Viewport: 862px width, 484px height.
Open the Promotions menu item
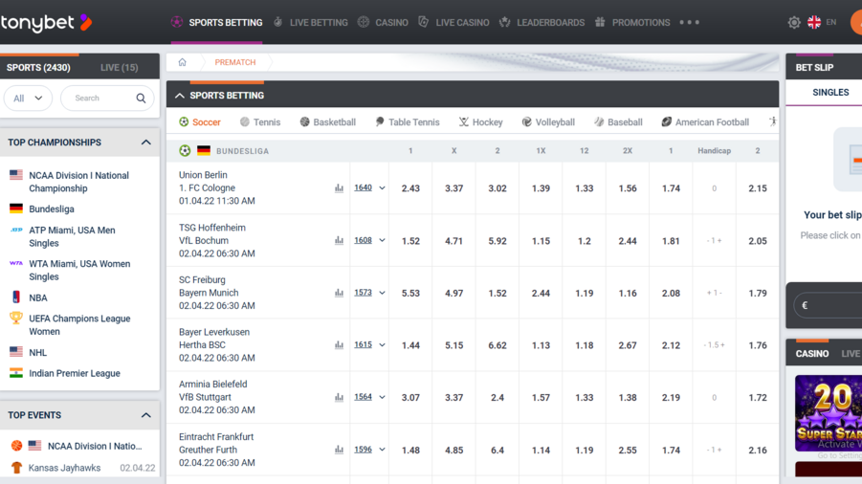631,22
